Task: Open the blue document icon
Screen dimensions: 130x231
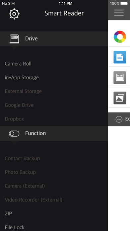Action: [120, 57]
